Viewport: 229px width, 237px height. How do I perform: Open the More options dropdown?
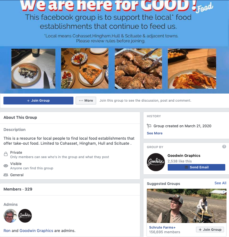click(86, 100)
